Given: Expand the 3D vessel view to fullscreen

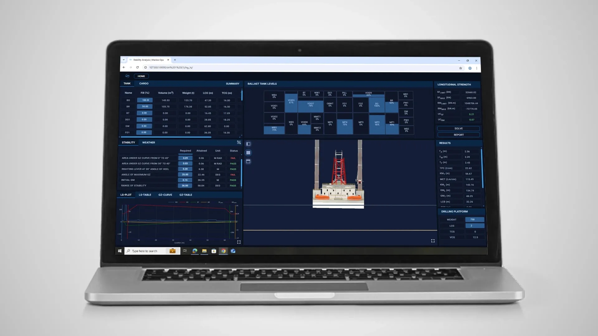Looking at the screenshot, I should (433, 241).
